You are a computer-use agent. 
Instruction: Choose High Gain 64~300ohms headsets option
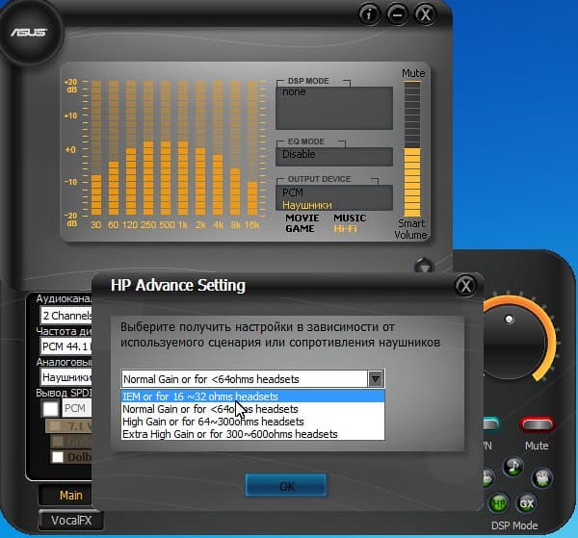point(252,422)
